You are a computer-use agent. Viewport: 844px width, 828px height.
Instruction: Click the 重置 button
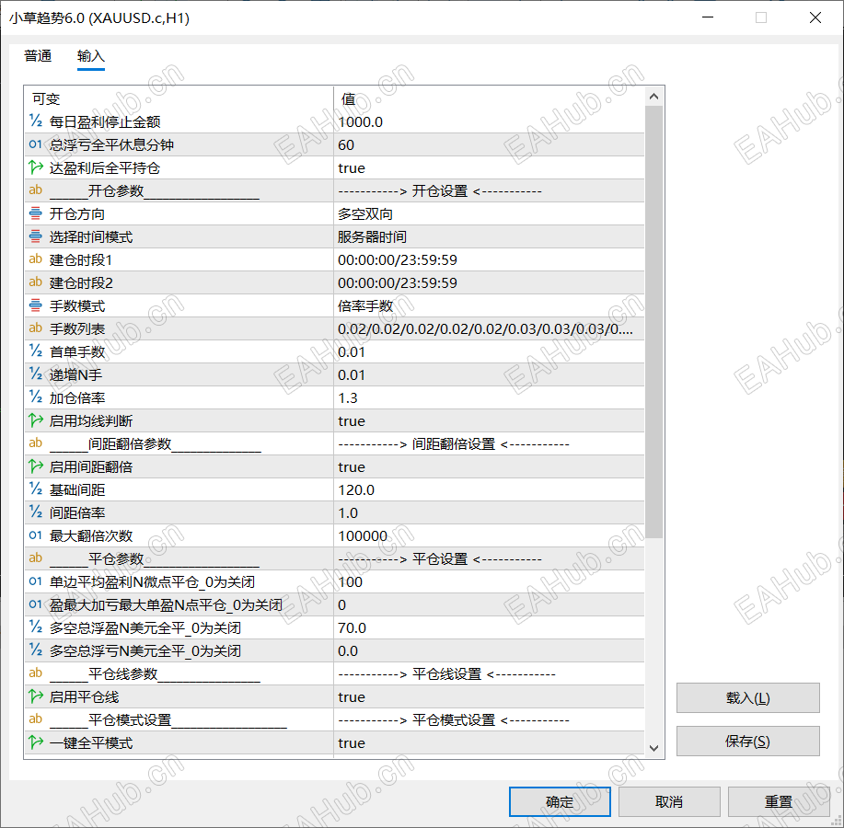pyautogui.click(x=779, y=801)
